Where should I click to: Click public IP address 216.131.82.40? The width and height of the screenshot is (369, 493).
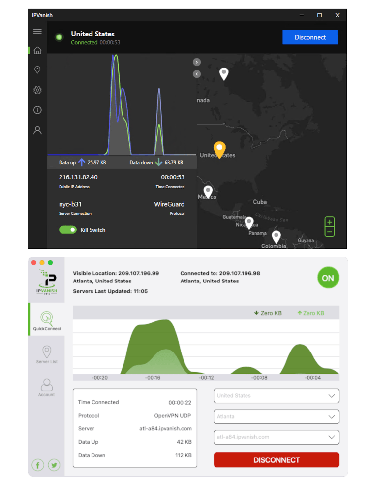point(78,177)
